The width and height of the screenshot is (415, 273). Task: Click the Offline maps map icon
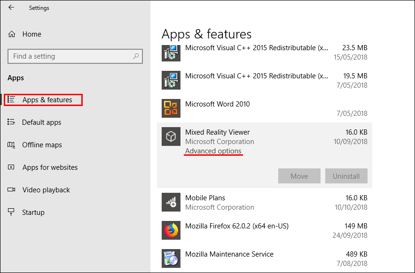point(11,144)
